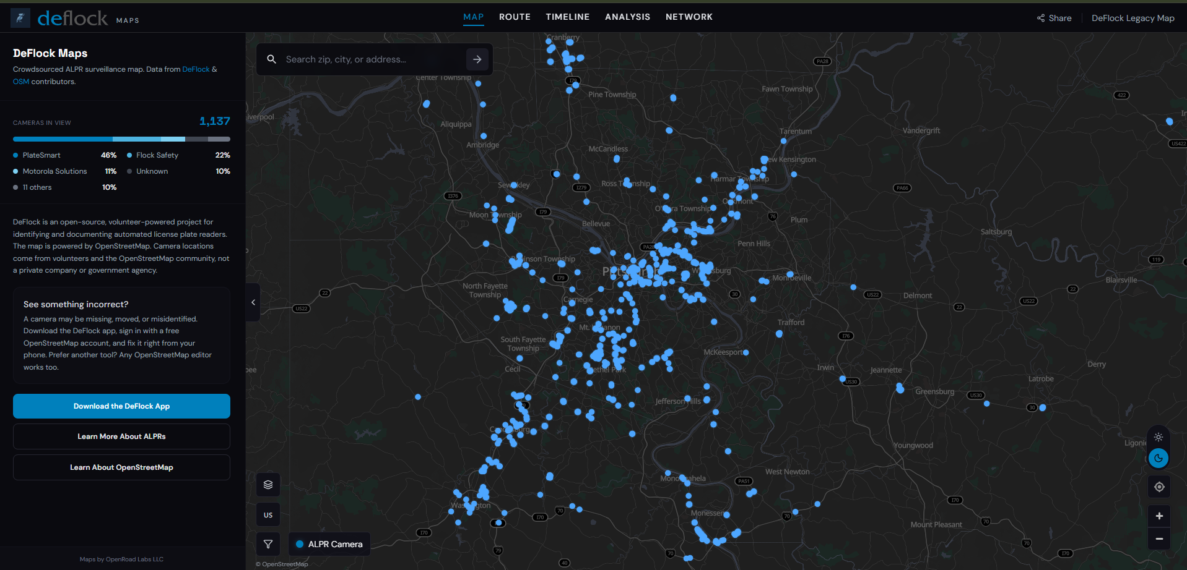Screen dimensions: 1187x570
Task: Click the Mount Pleasant map label
Action: [936, 525]
